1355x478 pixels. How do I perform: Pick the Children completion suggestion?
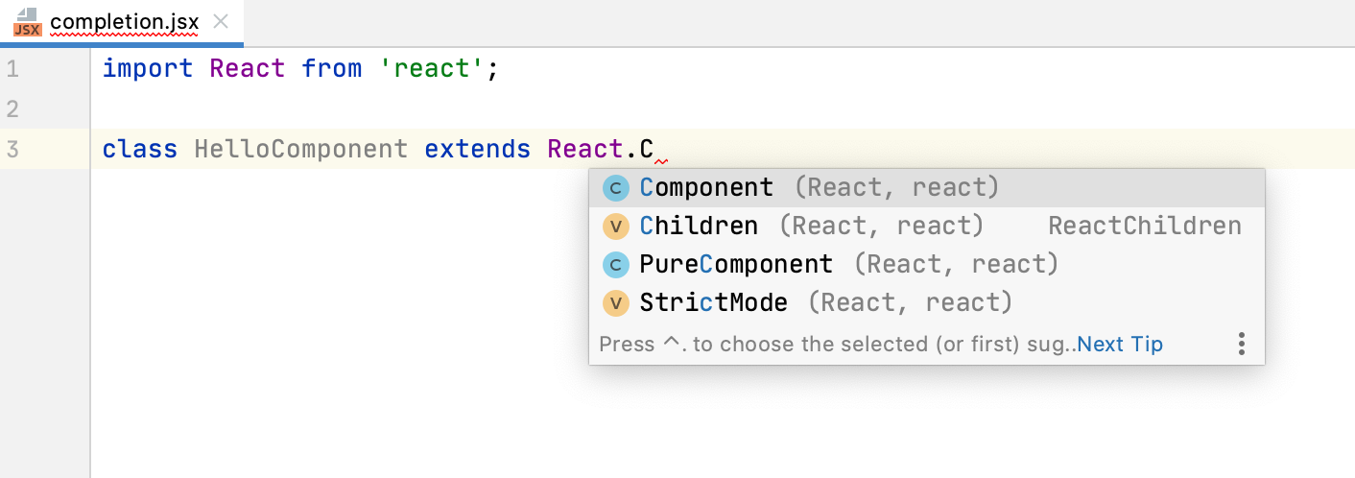click(x=699, y=227)
